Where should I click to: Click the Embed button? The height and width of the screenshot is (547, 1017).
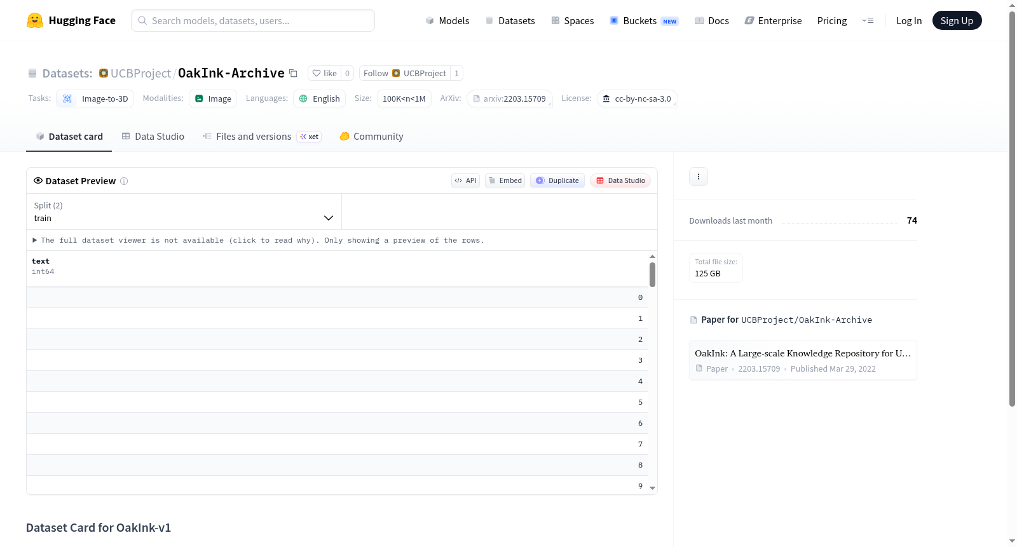click(505, 180)
